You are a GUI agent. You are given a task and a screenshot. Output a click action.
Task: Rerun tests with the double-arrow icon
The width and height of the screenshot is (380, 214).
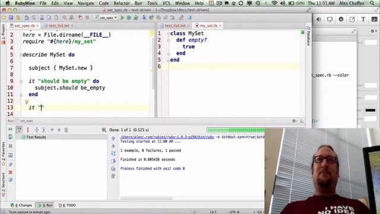click(11, 130)
